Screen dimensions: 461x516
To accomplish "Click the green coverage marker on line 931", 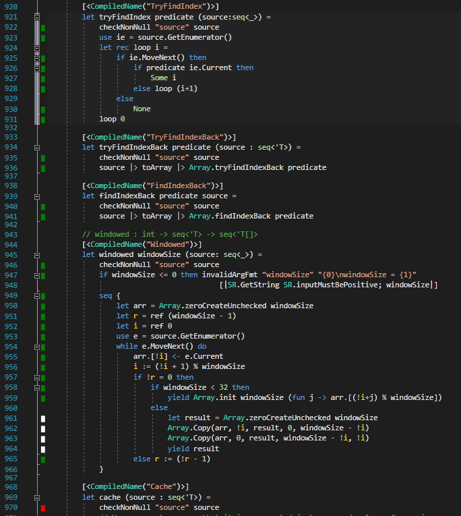I will pyautogui.click(x=43, y=120).
